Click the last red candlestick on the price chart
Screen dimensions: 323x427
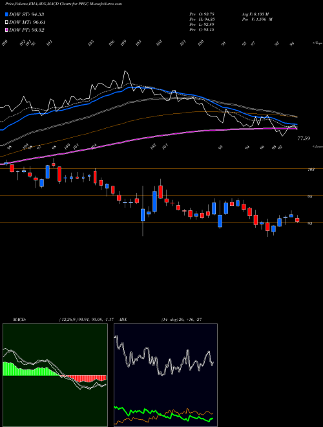(297, 220)
